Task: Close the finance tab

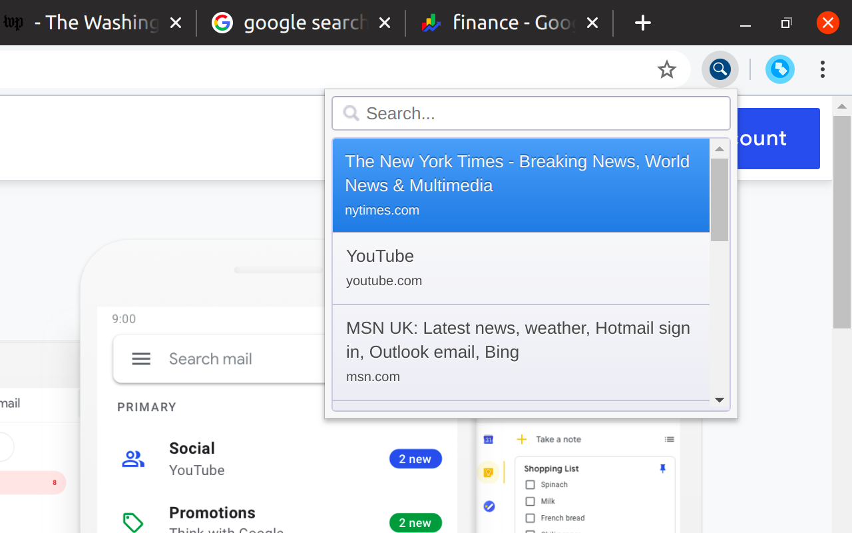Action: click(592, 23)
